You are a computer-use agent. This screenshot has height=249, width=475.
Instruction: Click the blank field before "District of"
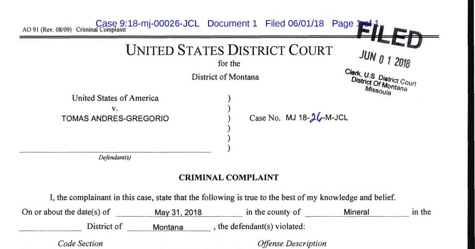(50, 227)
